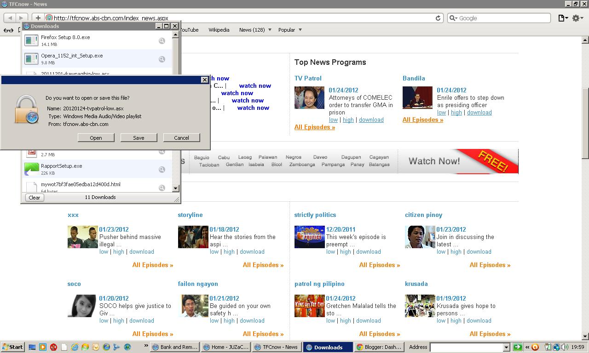Click the taskbar Address input field

(x=467, y=347)
